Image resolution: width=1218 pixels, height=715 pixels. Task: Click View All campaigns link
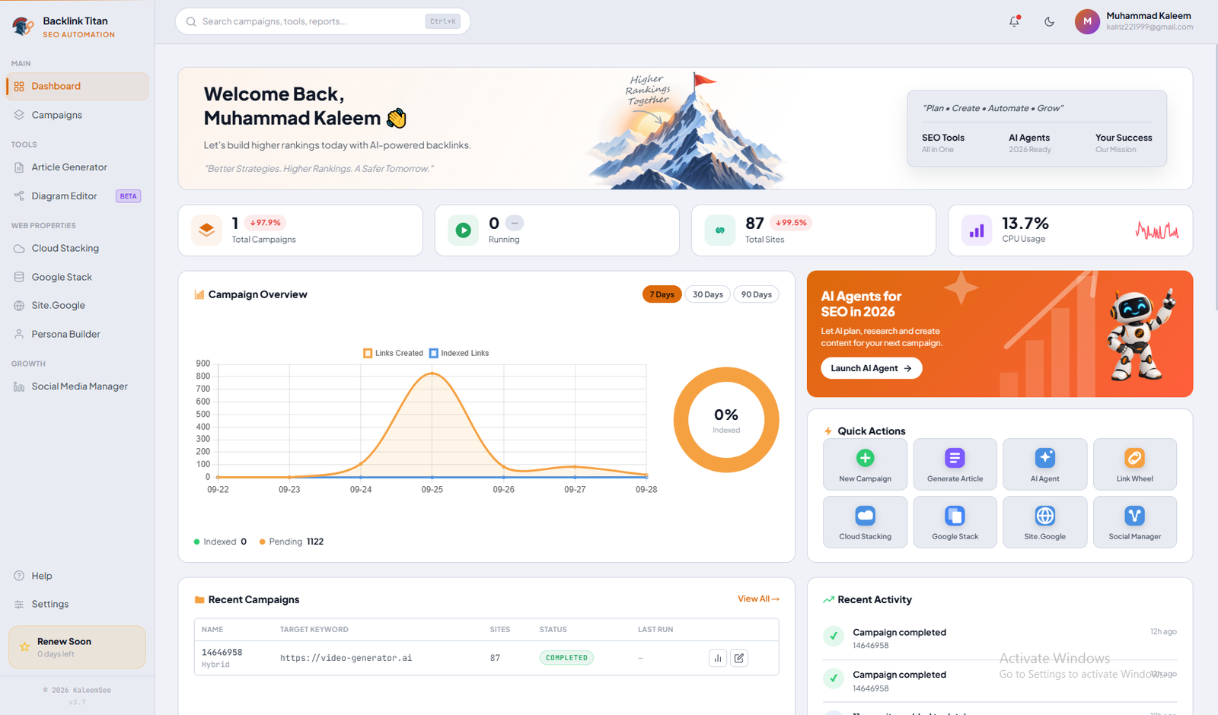point(758,599)
